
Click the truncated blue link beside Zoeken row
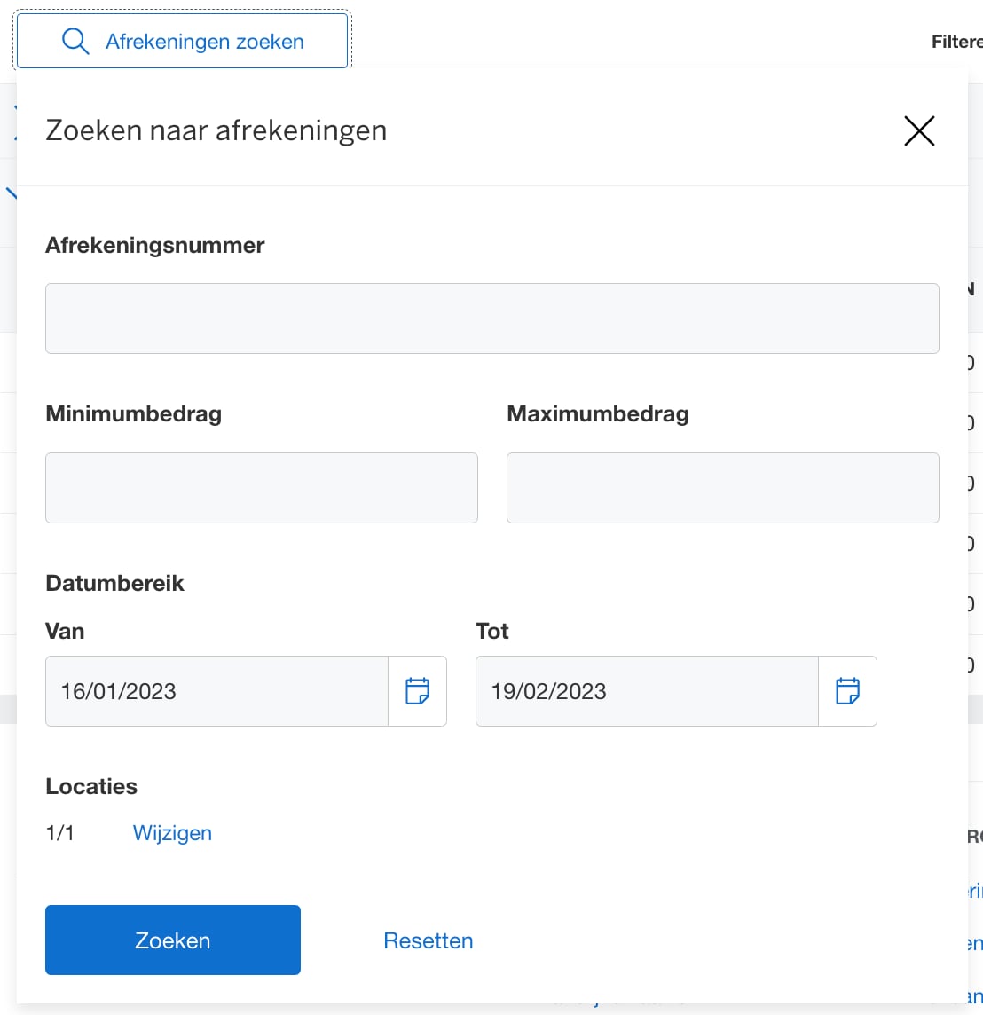pyautogui.click(x=976, y=943)
